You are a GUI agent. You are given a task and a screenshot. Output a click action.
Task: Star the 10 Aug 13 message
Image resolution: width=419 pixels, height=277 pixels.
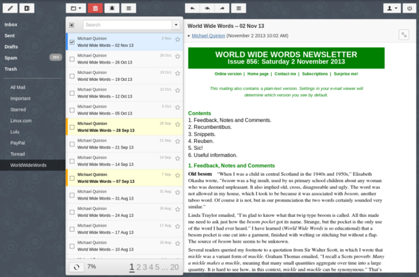[177, 244]
